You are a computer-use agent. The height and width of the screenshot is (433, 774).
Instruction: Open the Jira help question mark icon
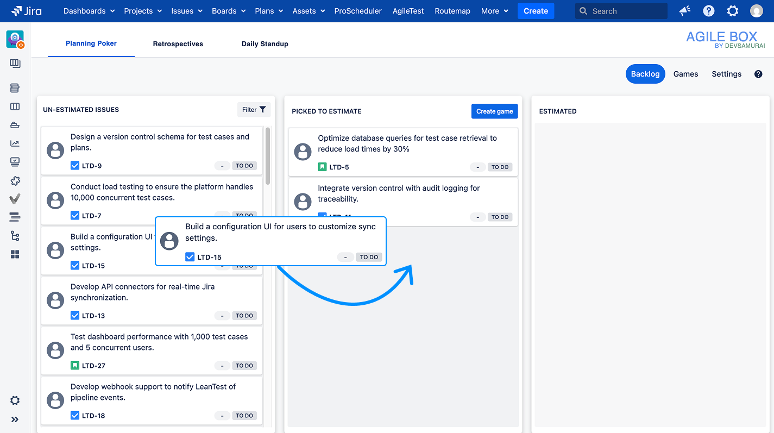(709, 11)
